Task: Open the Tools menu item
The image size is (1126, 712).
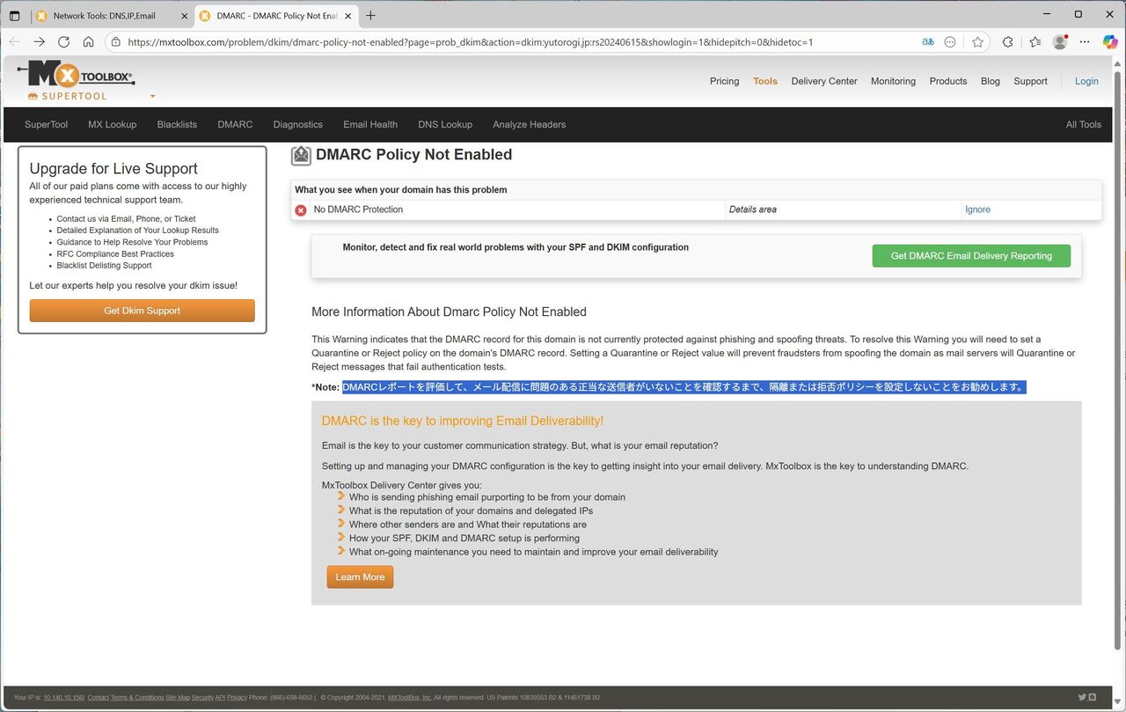Action: click(765, 81)
